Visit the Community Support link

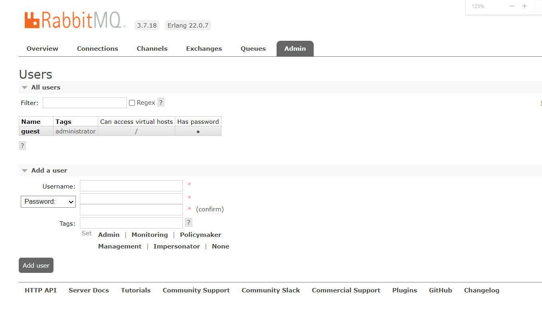point(196,290)
